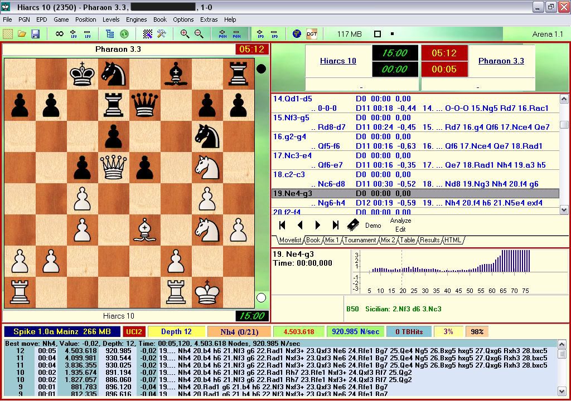
Task: Open a file with the folder icon
Action: click(22, 34)
